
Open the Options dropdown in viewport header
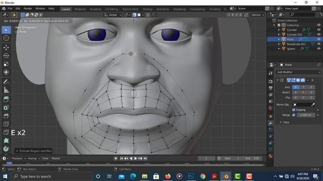point(257,15)
